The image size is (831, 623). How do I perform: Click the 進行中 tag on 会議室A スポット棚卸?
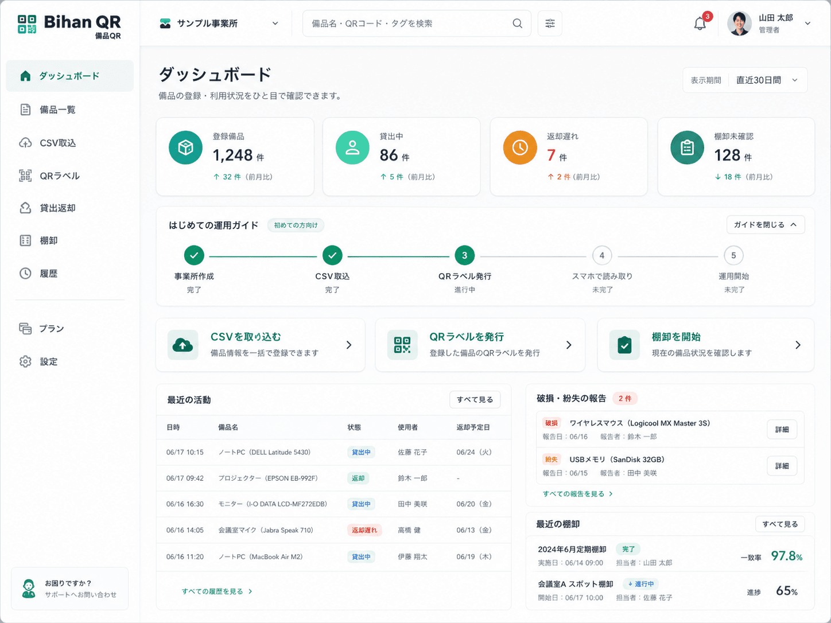tap(640, 584)
